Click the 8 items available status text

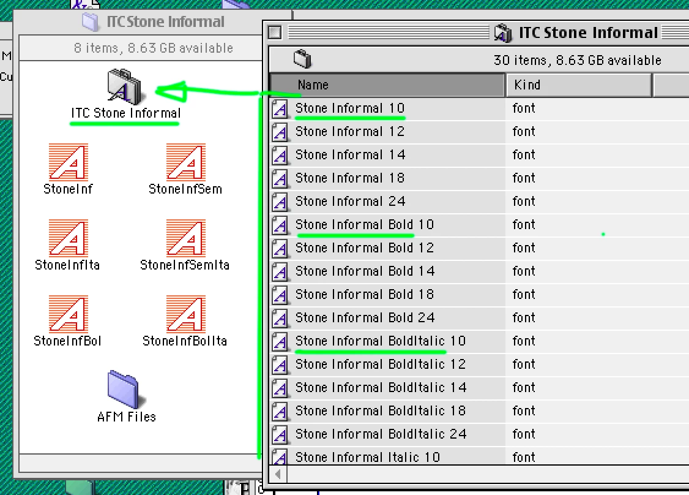[x=154, y=48]
